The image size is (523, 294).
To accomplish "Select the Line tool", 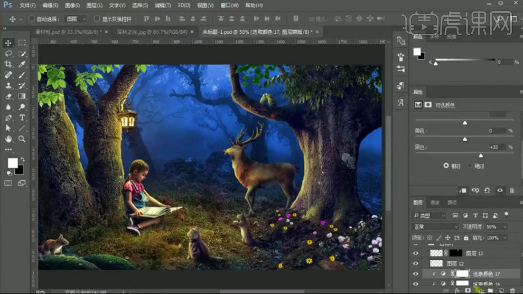I will point(22,128).
